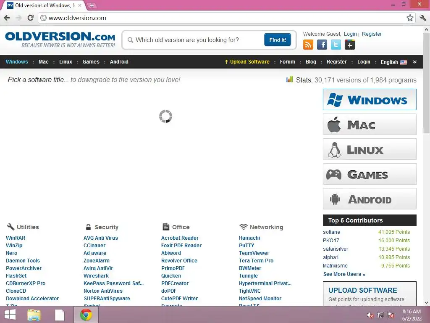Open Forum in the navigation bar
This screenshot has height=323, width=430.
tap(287, 62)
